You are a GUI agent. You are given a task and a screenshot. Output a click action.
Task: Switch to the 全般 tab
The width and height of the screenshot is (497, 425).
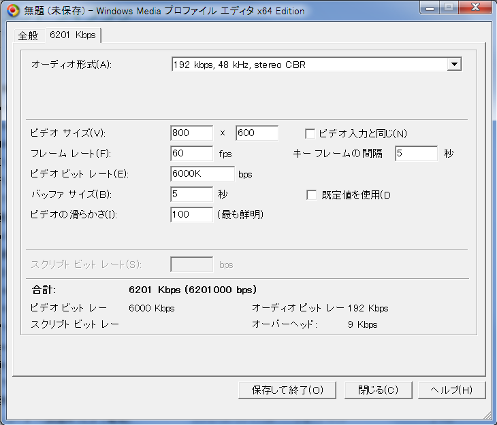point(28,35)
